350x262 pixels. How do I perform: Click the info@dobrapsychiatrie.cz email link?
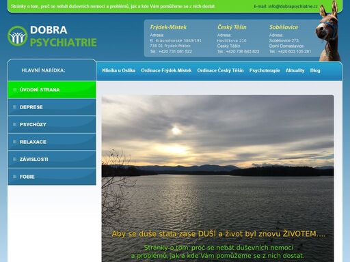(293, 6)
